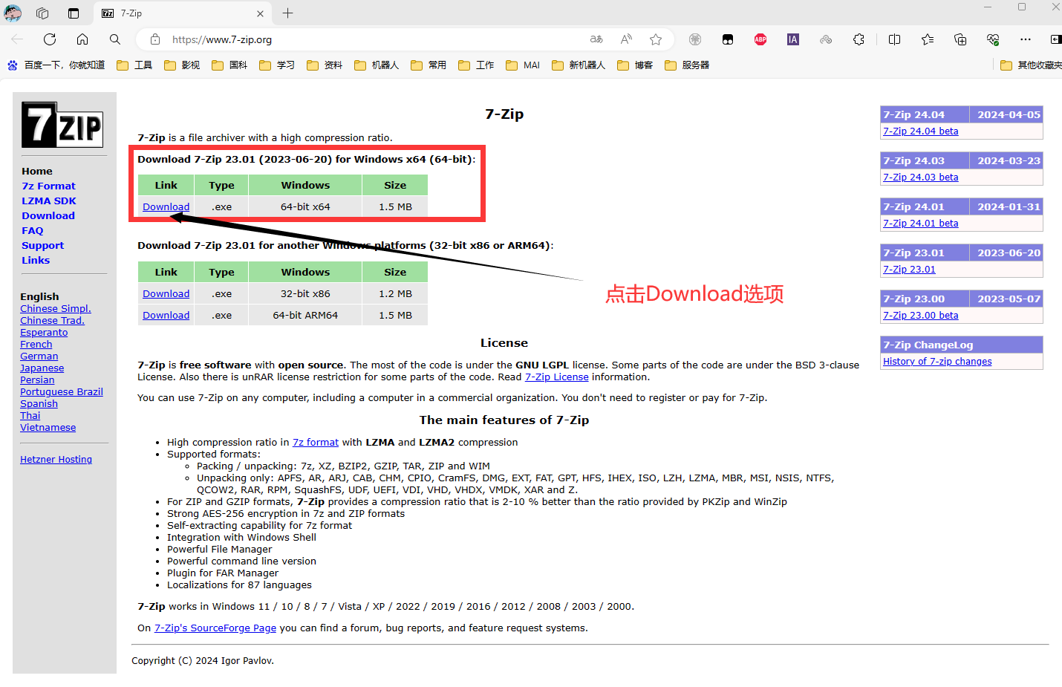Open the 7-Zip 23.01 release link
Screen dimensions: 1062x687
pyautogui.click(x=910, y=270)
